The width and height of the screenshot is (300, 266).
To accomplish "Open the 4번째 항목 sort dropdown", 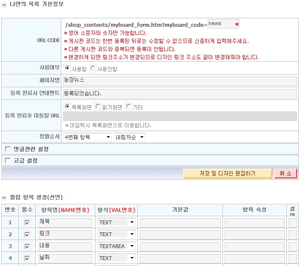I will 87,137.
